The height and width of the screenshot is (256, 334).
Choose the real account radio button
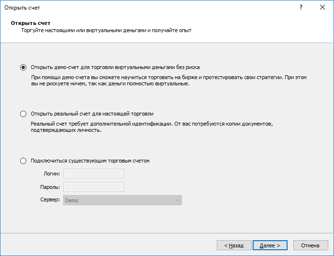click(23, 114)
